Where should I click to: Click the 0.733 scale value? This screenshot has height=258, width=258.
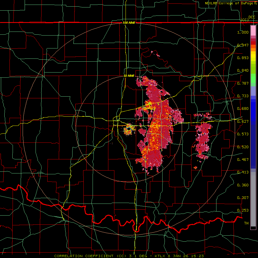(243, 96)
